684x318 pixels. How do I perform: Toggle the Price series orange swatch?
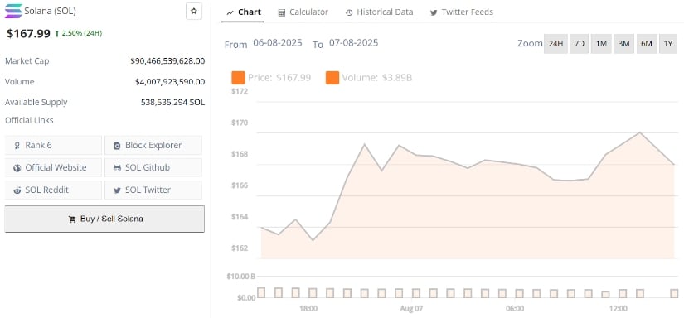pos(238,78)
